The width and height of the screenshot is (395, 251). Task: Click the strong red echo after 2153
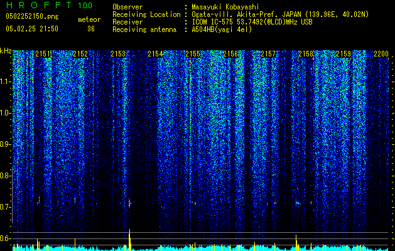click(x=129, y=203)
